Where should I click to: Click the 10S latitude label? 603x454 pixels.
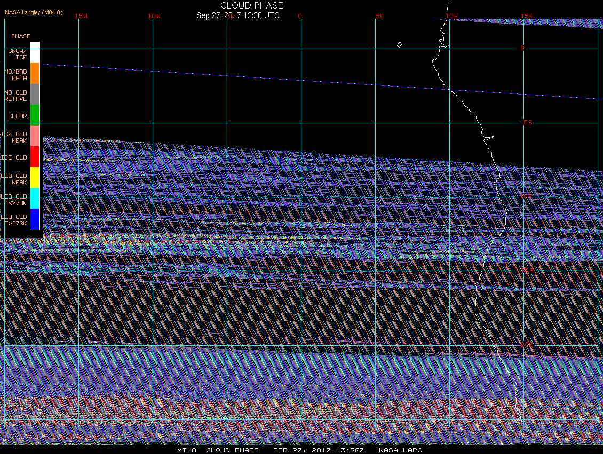(526, 197)
